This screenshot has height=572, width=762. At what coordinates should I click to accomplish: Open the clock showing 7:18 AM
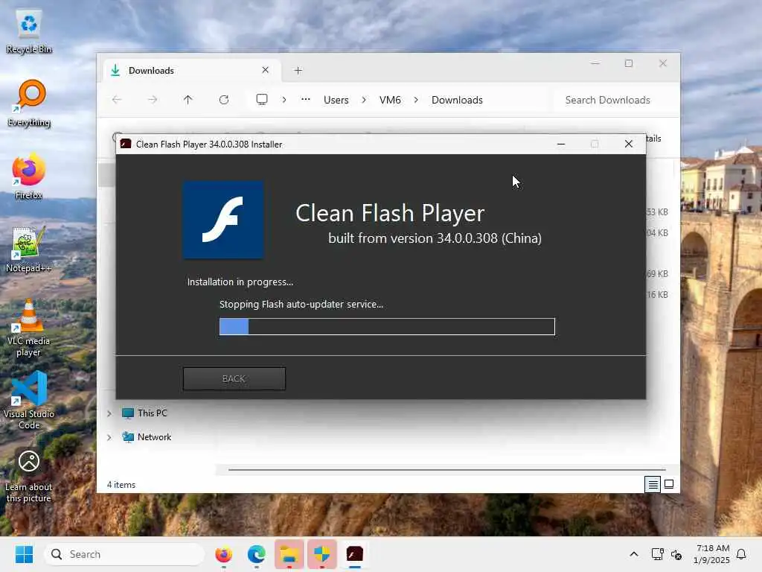point(711,554)
